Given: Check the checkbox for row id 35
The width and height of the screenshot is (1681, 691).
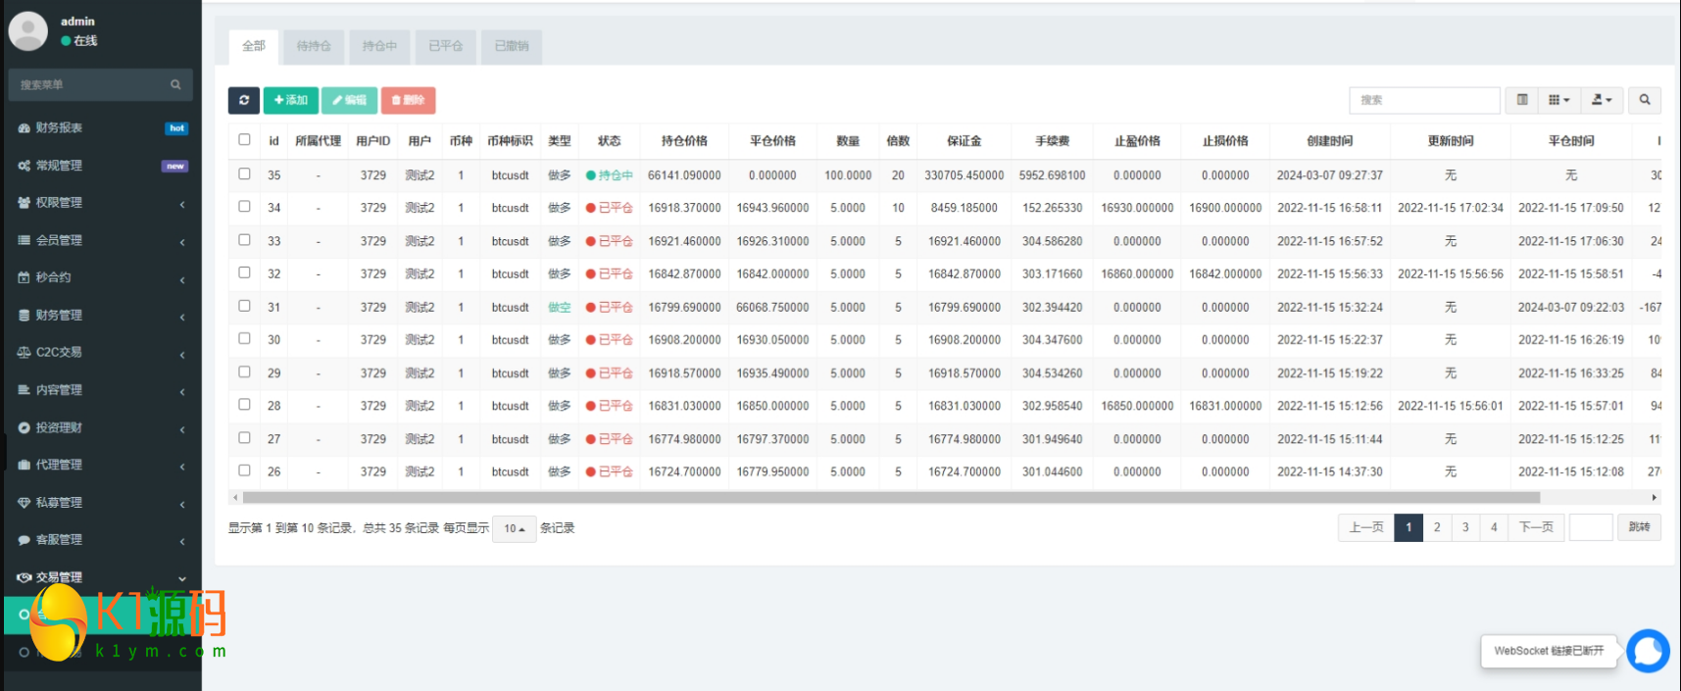Looking at the screenshot, I should [x=244, y=174].
